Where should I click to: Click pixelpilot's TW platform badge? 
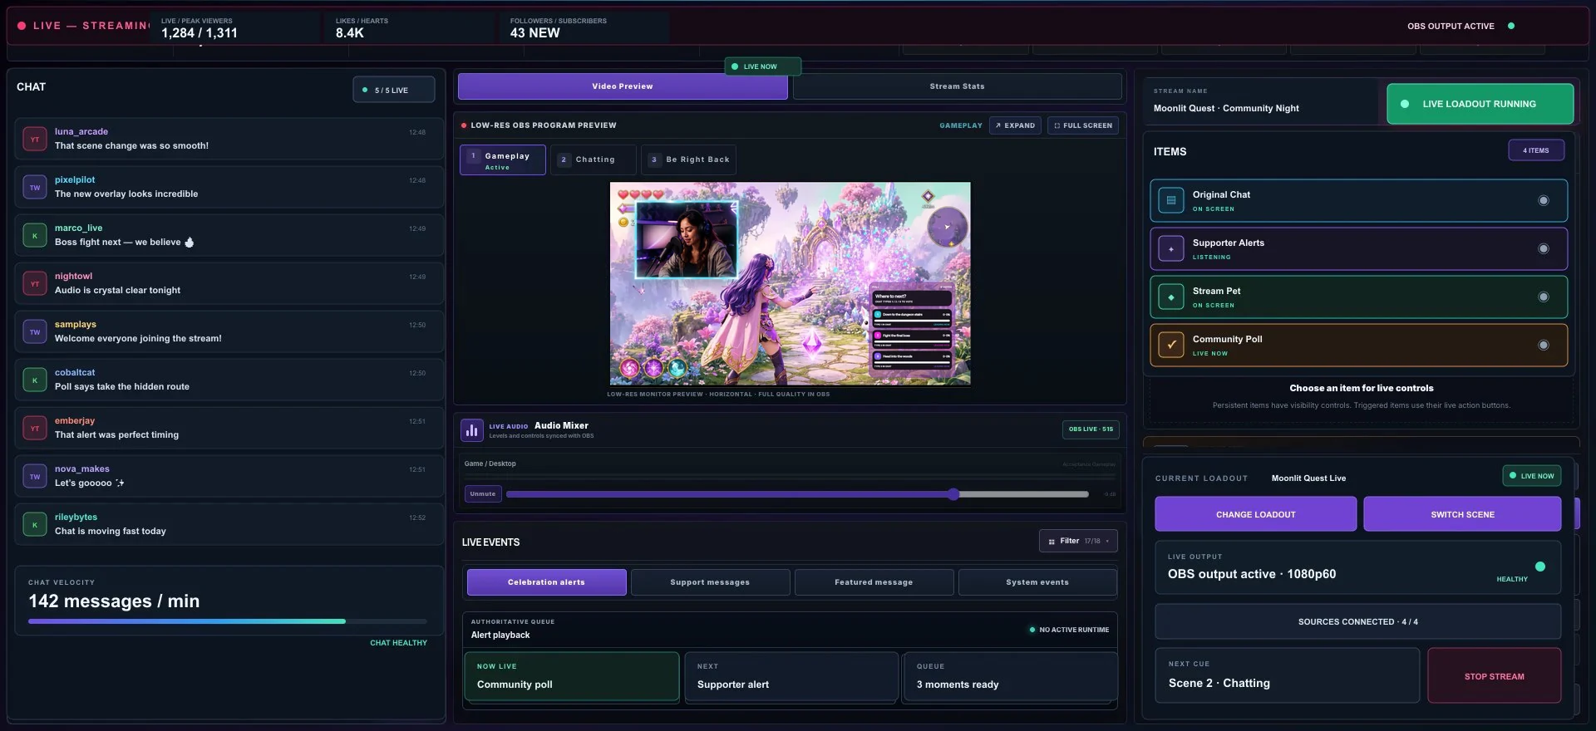35,188
